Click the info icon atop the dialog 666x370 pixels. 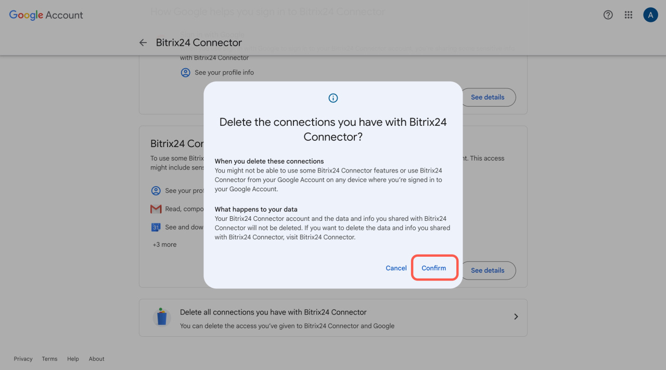tap(333, 98)
